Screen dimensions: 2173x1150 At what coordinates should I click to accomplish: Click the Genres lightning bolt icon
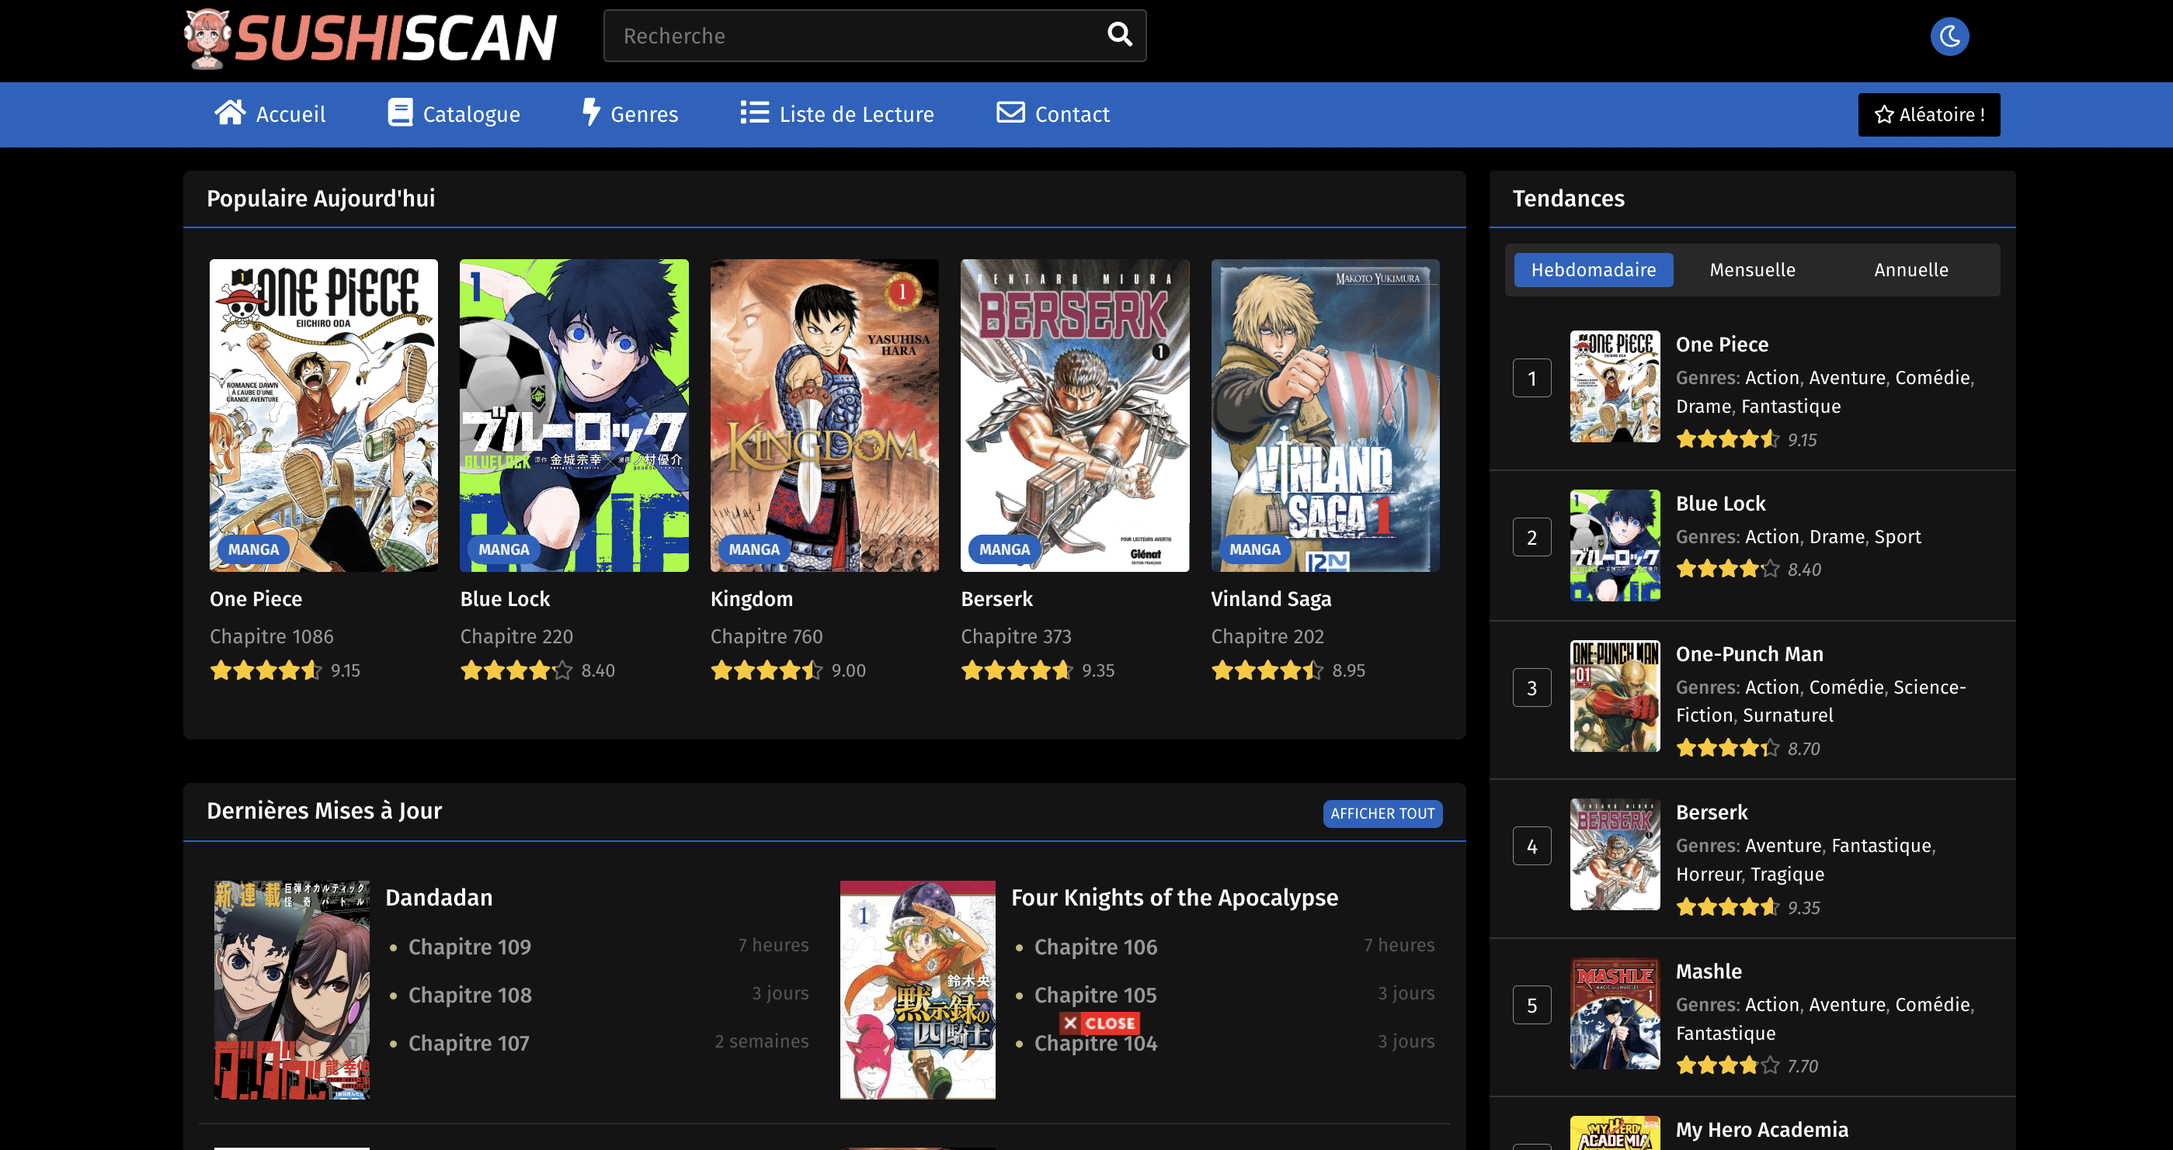click(591, 113)
